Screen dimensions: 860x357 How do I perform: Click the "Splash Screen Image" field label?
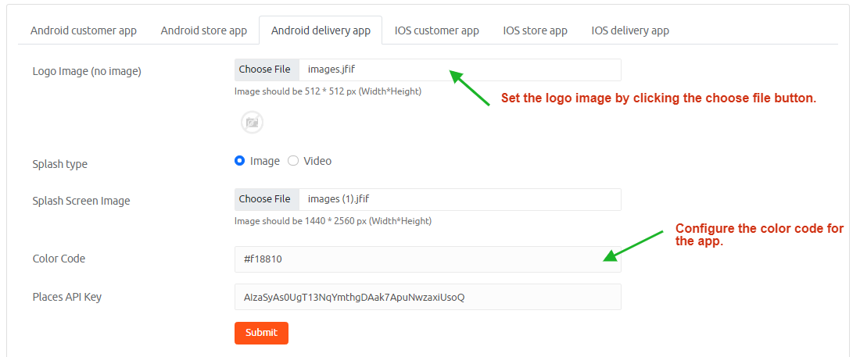pos(81,201)
